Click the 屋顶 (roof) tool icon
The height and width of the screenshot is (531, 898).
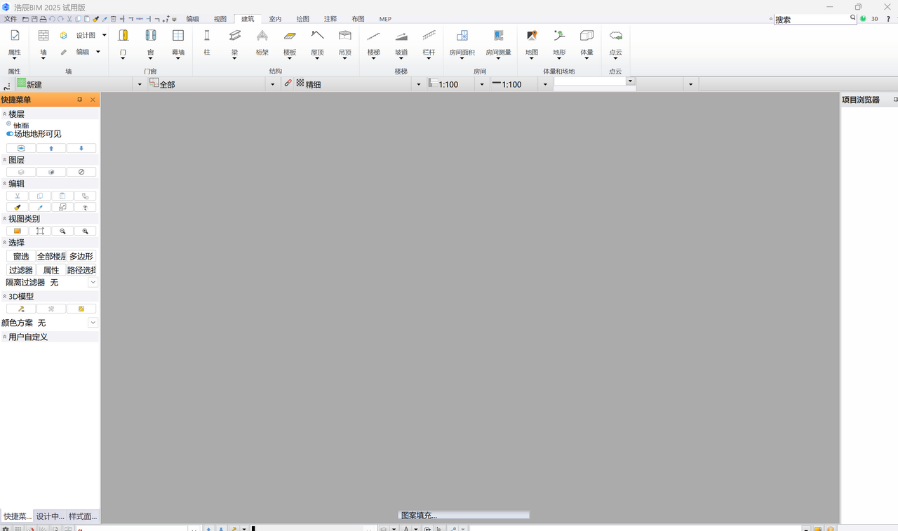(317, 36)
